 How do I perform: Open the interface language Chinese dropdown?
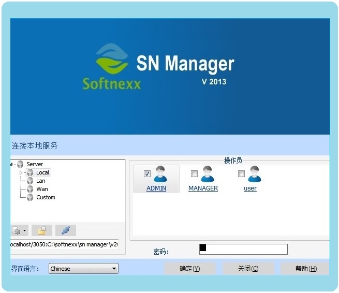pyautogui.click(x=83, y=269)
